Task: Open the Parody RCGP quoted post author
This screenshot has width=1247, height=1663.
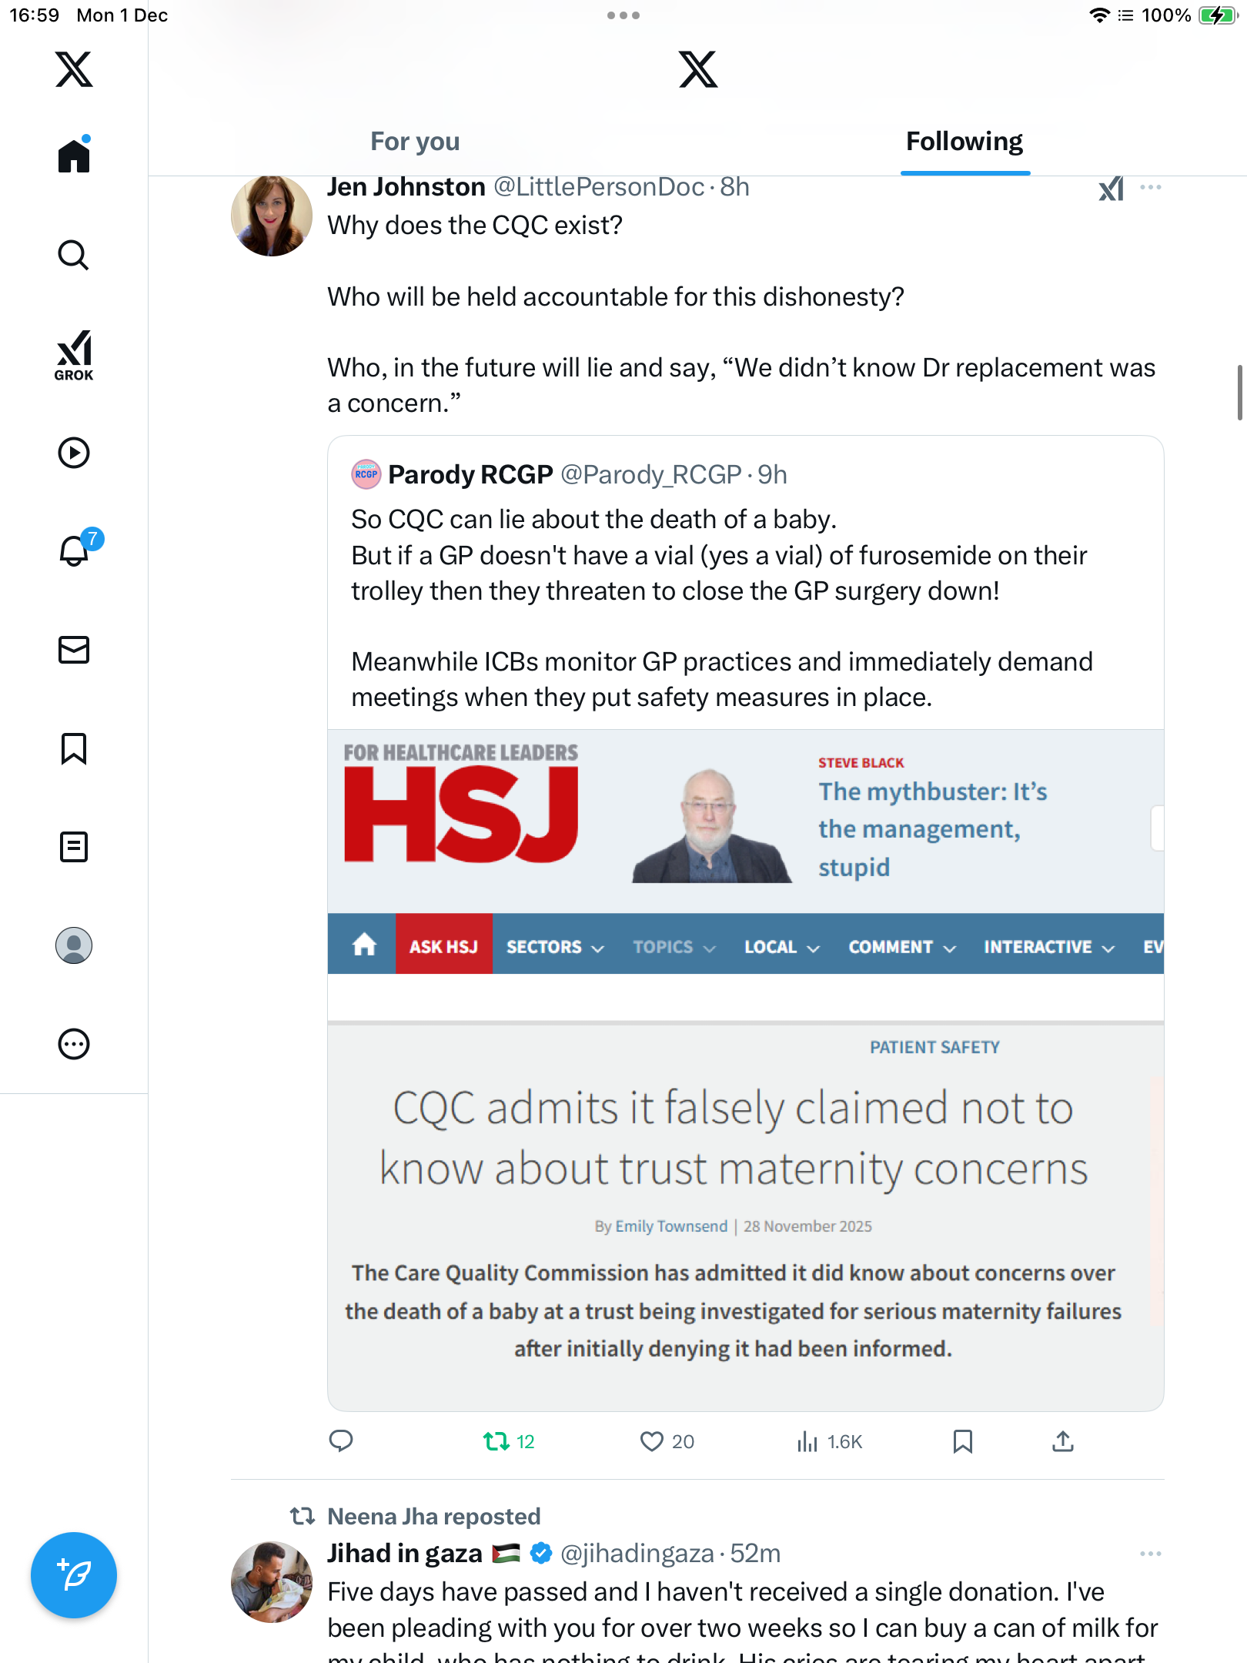Action: (x=470, y=474)
